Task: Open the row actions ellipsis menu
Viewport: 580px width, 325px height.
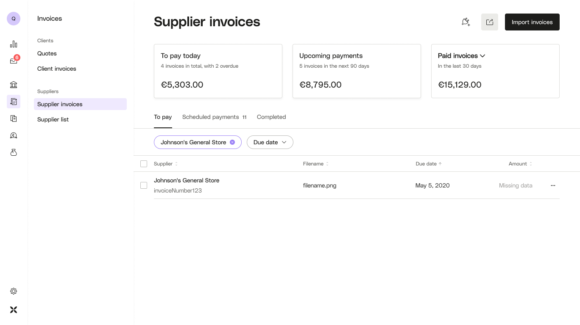Action: pyautogui.click(x=553, y=185)
